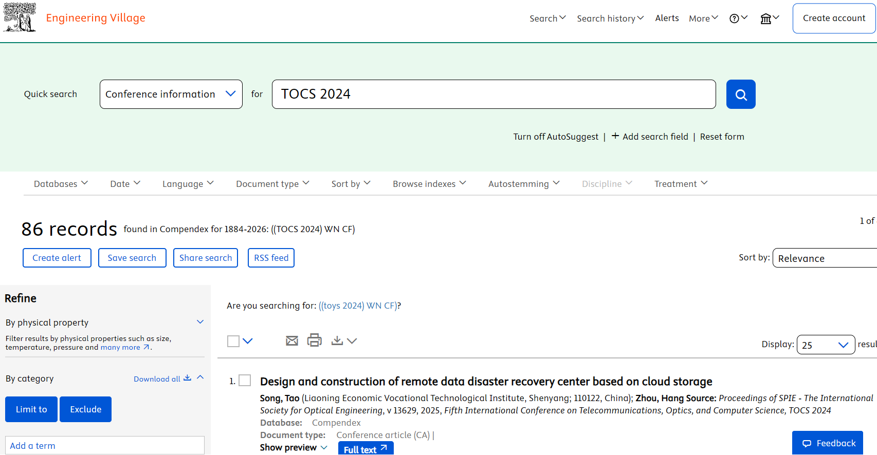The width and height of the screenshot is (877, 455).
Task: Open the RSS feed
Action: tap(271, 258)
